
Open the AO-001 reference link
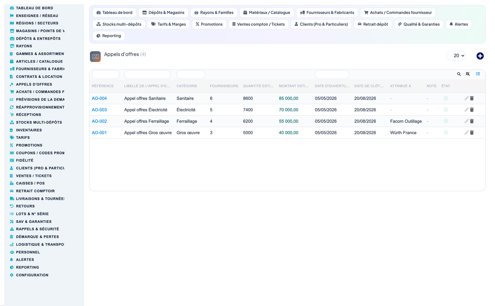click(99, 133)
